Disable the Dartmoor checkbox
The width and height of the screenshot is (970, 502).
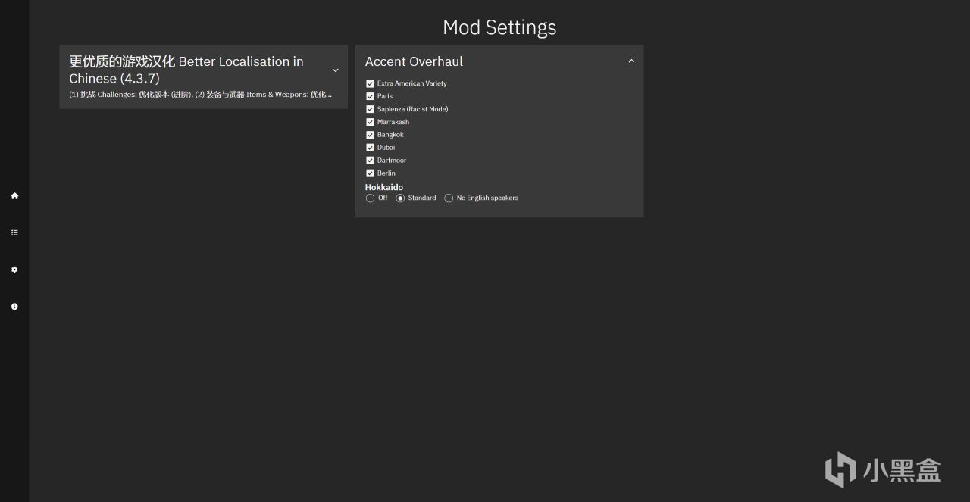(x=370, y=161)
